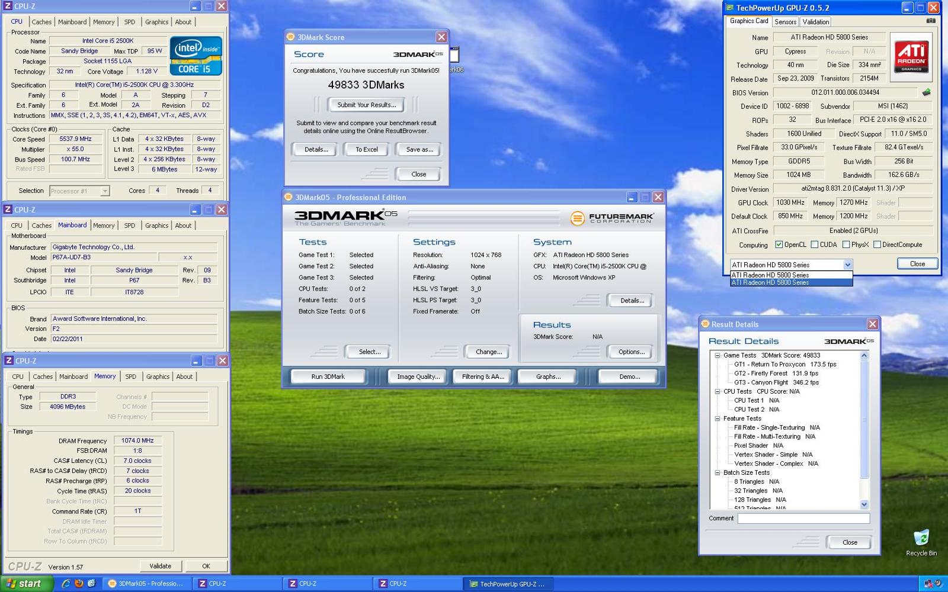Toggle the OpenCL checkbox in GPU-Z
This screenshot has height=592, width=948.
tap(779, 244)
